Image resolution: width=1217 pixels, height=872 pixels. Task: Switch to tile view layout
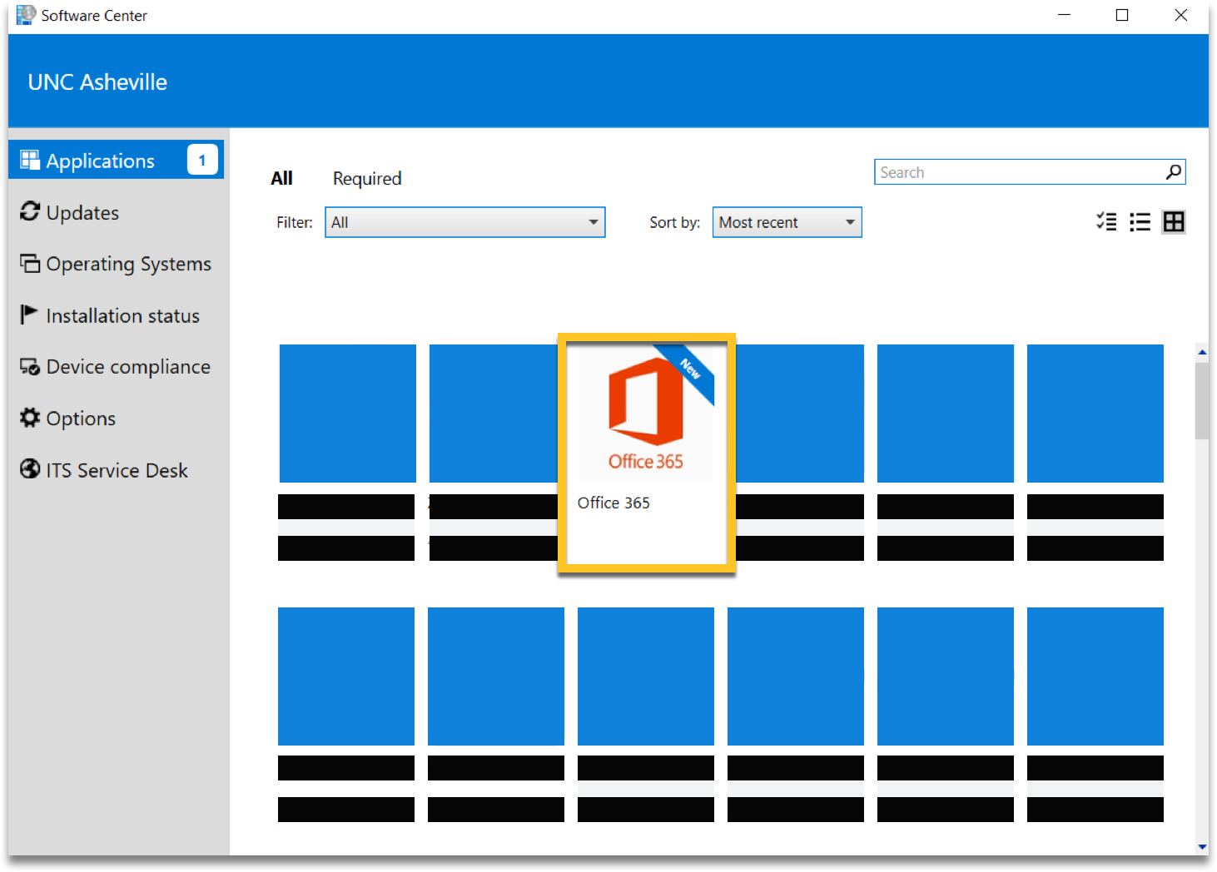coord(1174,222)
